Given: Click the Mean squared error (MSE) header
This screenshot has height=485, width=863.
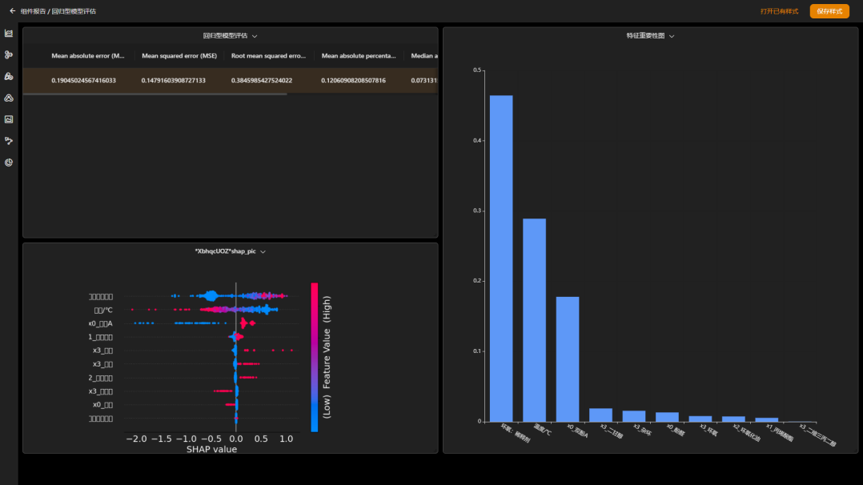Looking at the screenshot, I should point(179,55).
